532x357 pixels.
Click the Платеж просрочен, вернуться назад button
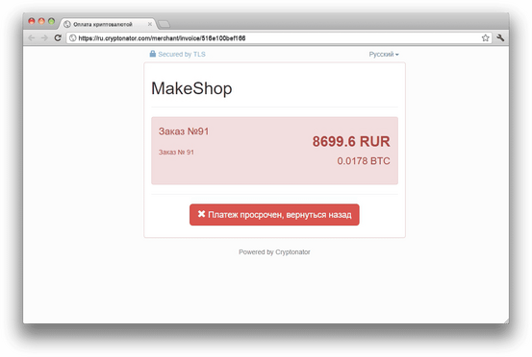[274, 215]
